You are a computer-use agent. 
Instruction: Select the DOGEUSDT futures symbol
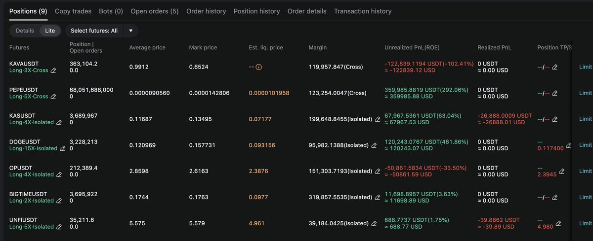pyautogui.click(x=25, y=141)
